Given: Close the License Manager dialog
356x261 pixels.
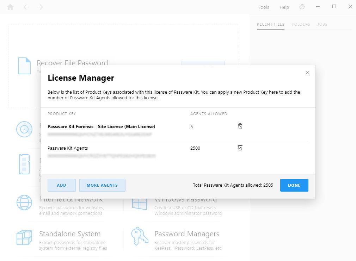Looking at the screenshot, I should 307,73.
